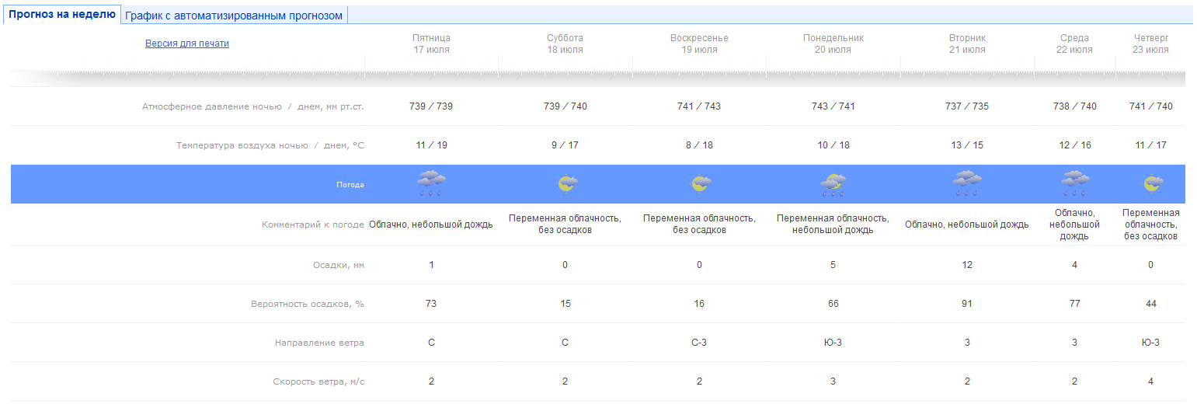Image resolution: width=1197 pixels, height=411 pixels.
Task: Click Monday's partly cloudy rain icon
Action: click(833, 184)
